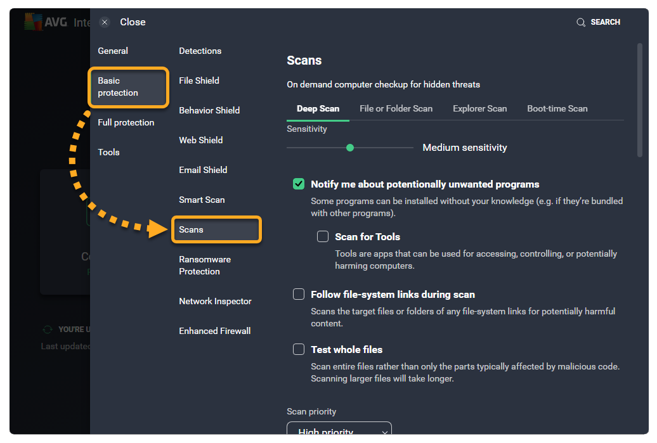The width and height of the screenshot is (657, 443).
Task: Tick the Test whole files checkbox
Action: (299, 350)
